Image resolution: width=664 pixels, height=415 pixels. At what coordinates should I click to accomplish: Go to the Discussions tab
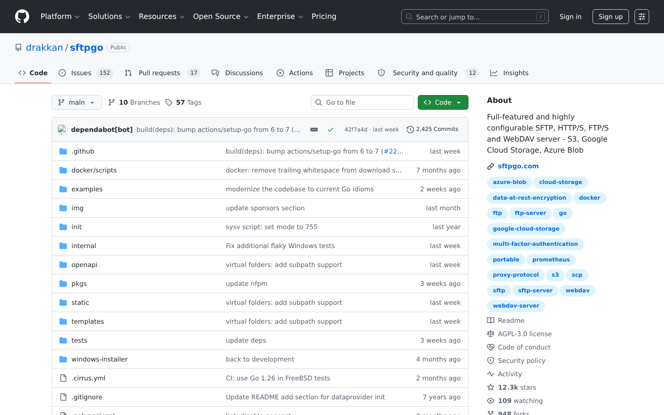coord(237,73)
